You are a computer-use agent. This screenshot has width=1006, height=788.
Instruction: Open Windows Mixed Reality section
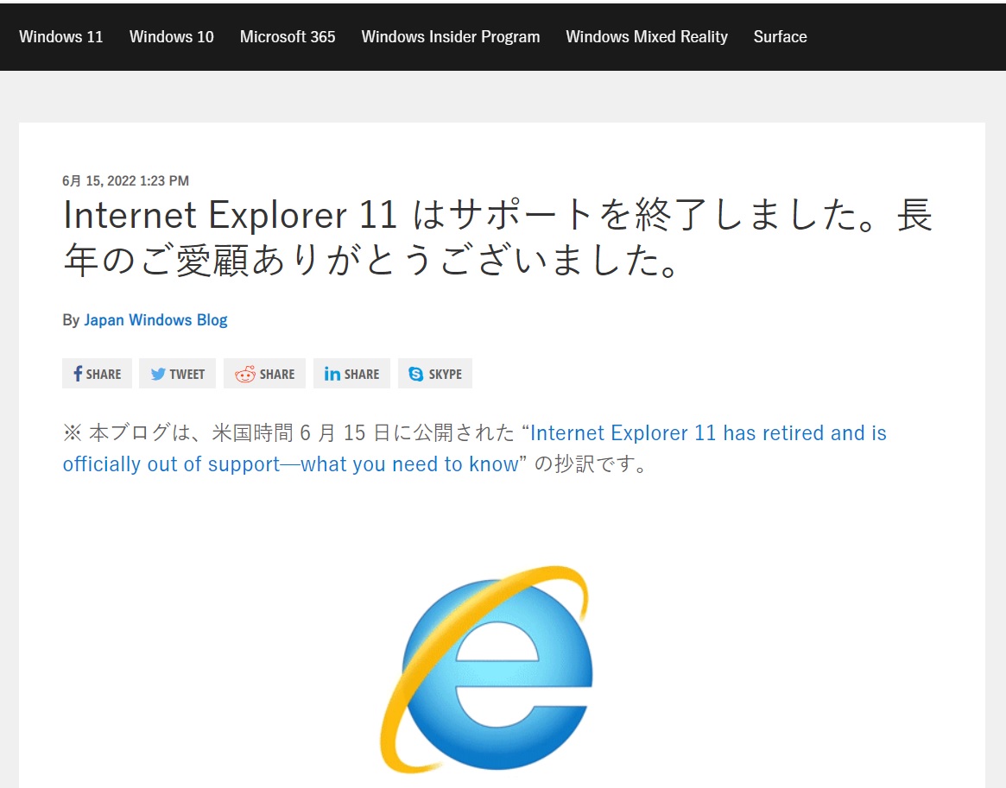(647, 36)
